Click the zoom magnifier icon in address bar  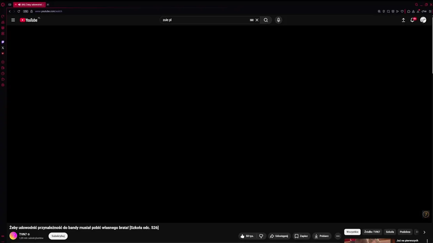[379, 11]
